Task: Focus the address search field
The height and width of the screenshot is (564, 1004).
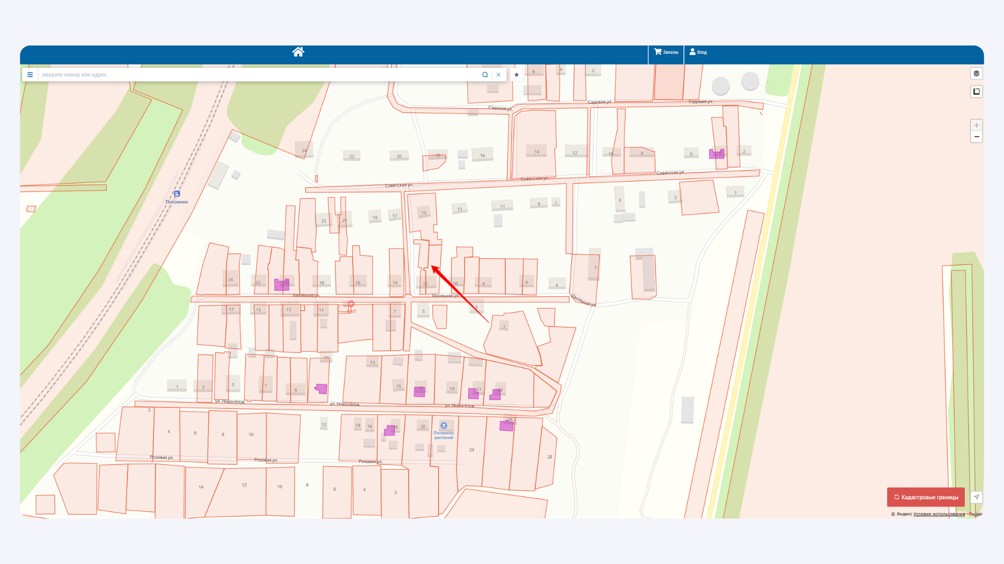Action: click(x=259, y=75)
